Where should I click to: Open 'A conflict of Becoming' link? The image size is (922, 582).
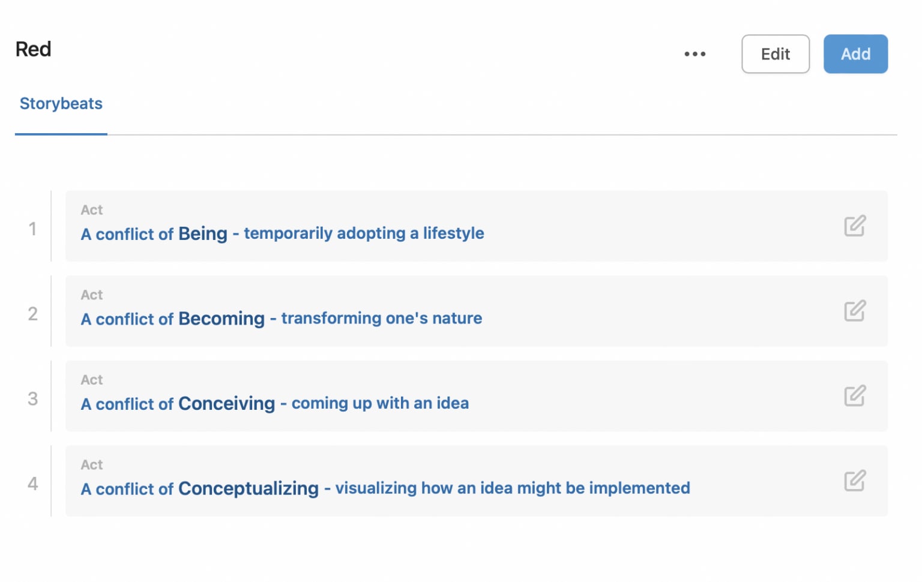(x=173, y=319)
